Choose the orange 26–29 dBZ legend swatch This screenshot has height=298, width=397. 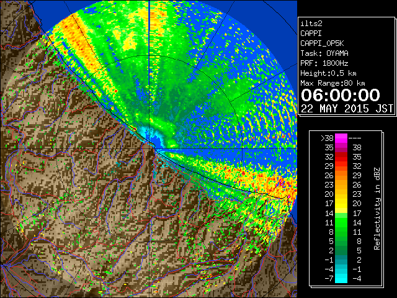coord(341,175)
